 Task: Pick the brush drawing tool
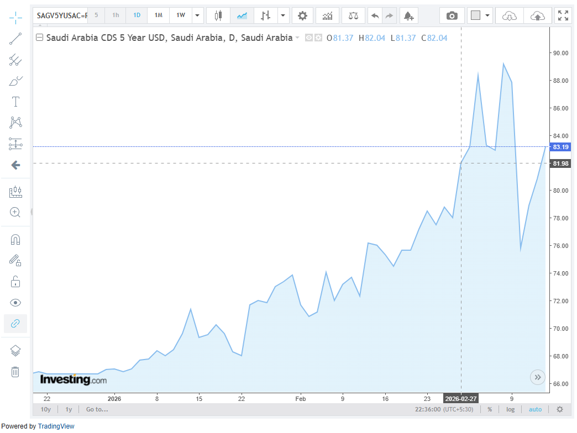[x=15, y=81]
